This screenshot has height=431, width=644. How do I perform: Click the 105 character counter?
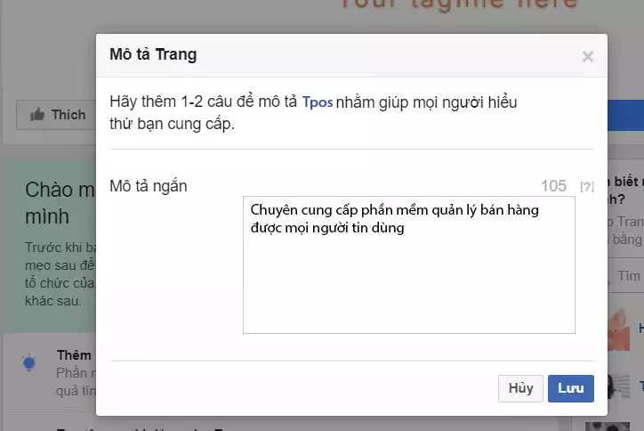coord(553,186)
